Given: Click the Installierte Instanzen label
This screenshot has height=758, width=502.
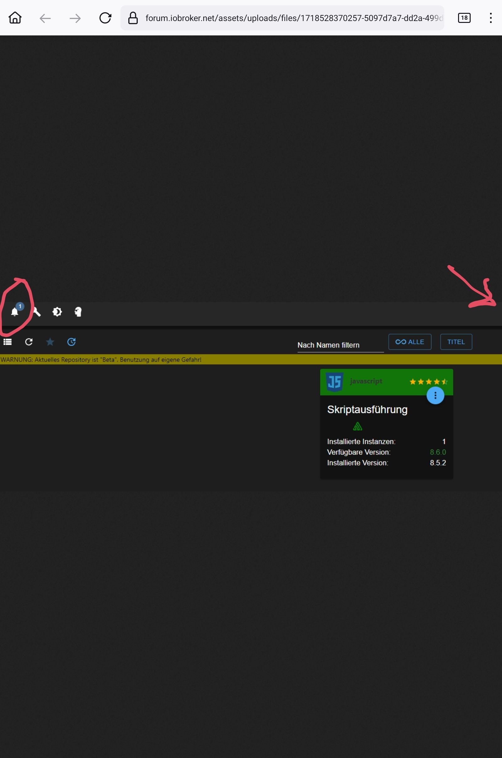Looking at the screenshot, I should [361, 442].
